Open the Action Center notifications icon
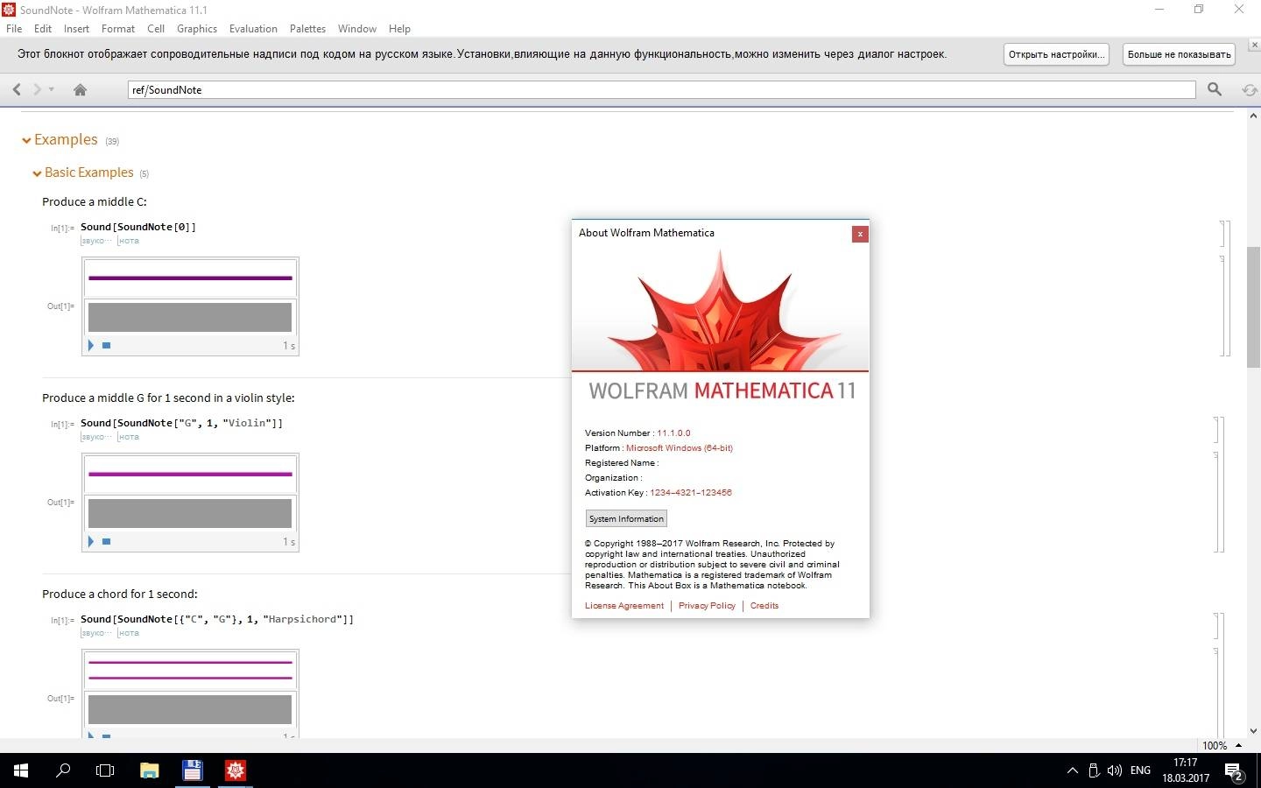The height and width of the screenshot is (788, 1261). [x=1235, y=771]
